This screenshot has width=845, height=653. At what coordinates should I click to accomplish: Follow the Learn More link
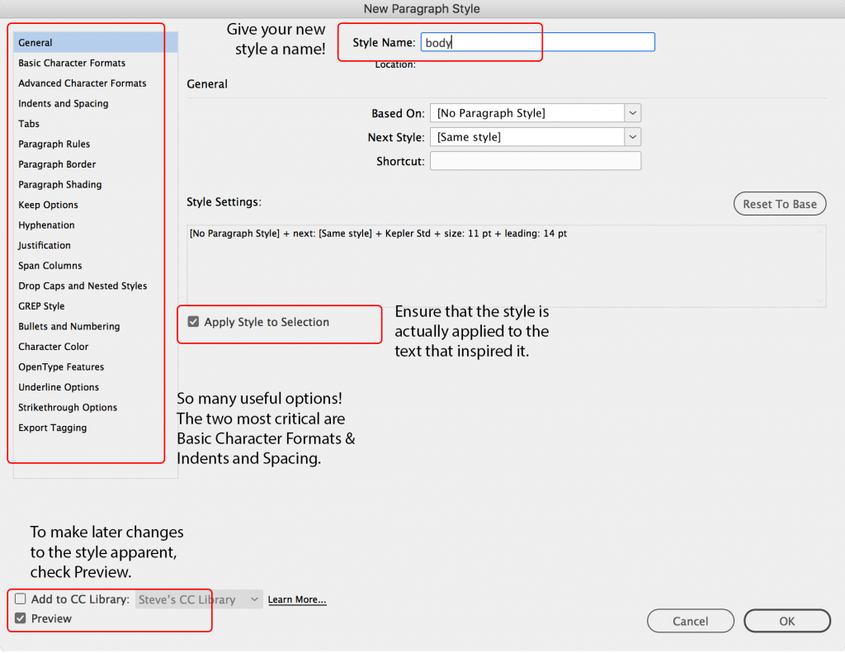[x=297, y=599]
